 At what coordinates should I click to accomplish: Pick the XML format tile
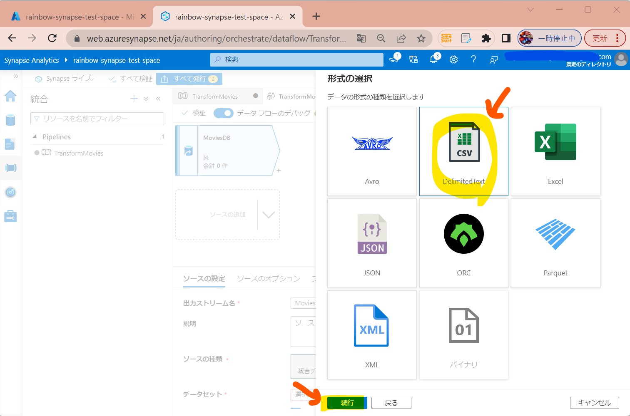click(372, 335)
